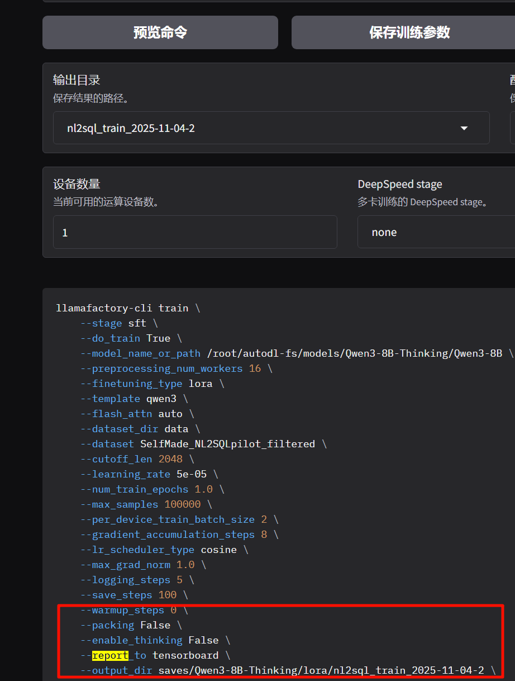
Task: Click the --num_train_epochs 1.0 line
Action: (x=152, y=489)
